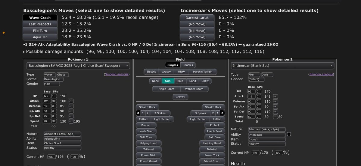Open Incineroar's Intimidate ability dropdown
This screenshot has width=361, height=166.
(267, 135)
